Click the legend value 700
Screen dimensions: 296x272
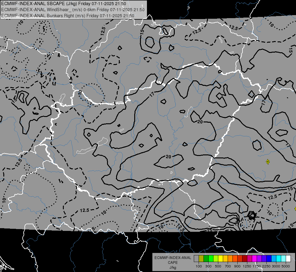[228, 266]
